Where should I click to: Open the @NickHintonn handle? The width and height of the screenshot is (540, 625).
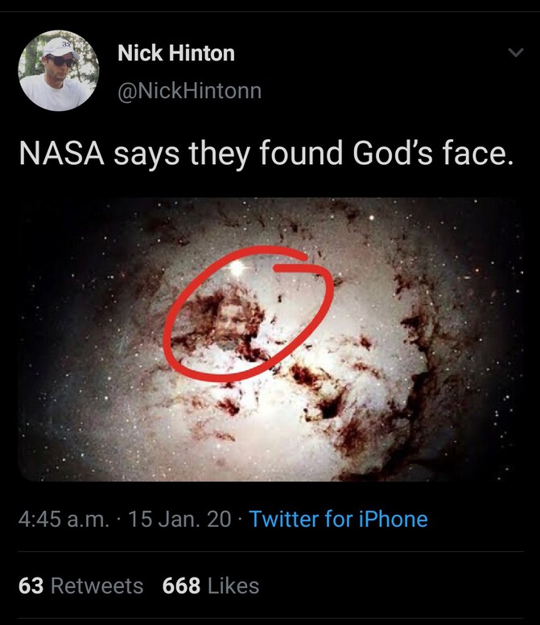(189, 91)
